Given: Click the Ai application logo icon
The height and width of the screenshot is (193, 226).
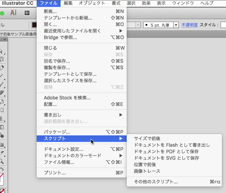Looking at the screenshot, I should pos(13,13).
